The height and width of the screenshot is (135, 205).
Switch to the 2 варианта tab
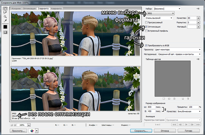(x=43, y=8)
